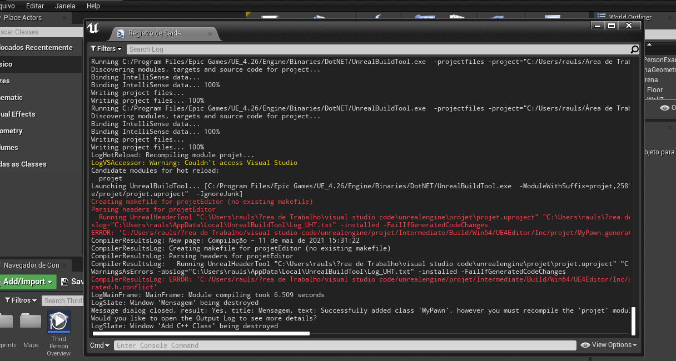Click the 'CompilerResultsLog: New page: Compilação' line

tap(225, 240)
